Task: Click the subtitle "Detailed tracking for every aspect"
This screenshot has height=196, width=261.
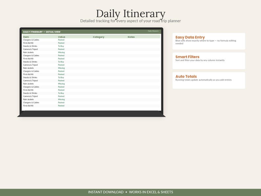Action: pyautogui.click(x=130, y=21)
